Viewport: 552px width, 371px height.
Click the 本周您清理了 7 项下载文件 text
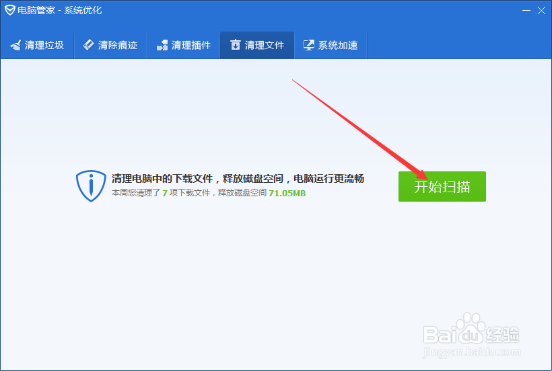tap(161, 193)
